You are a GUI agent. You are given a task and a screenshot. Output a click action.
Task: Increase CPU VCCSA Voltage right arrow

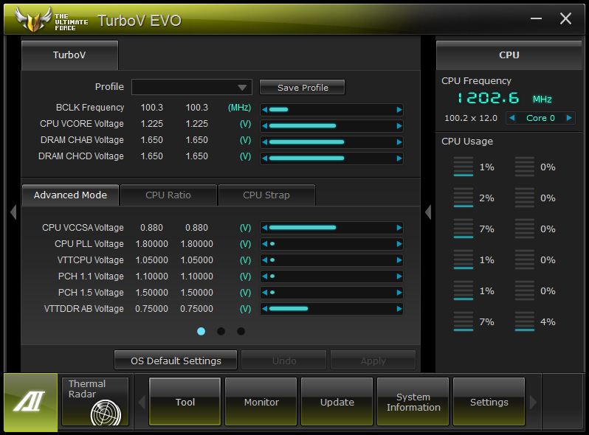399,227
